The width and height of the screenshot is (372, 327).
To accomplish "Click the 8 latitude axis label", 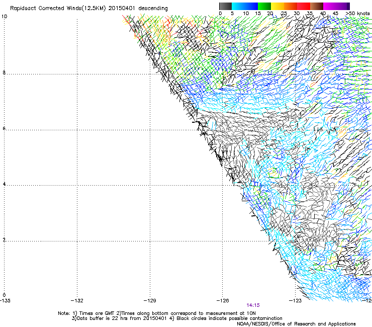I will 4,72.
